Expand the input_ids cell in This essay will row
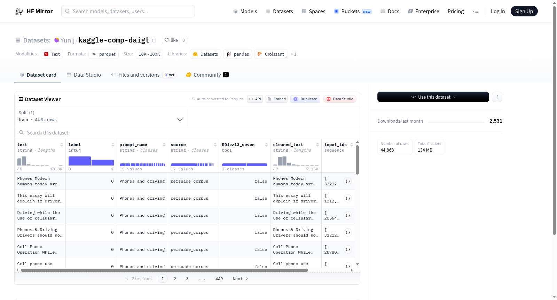Image resolution: width=557 pixels, height=300 pixels. [347, 198]
